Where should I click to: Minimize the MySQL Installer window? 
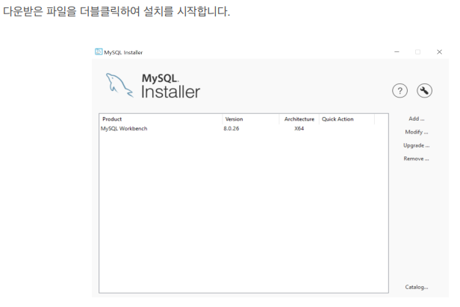click(397, 52)
